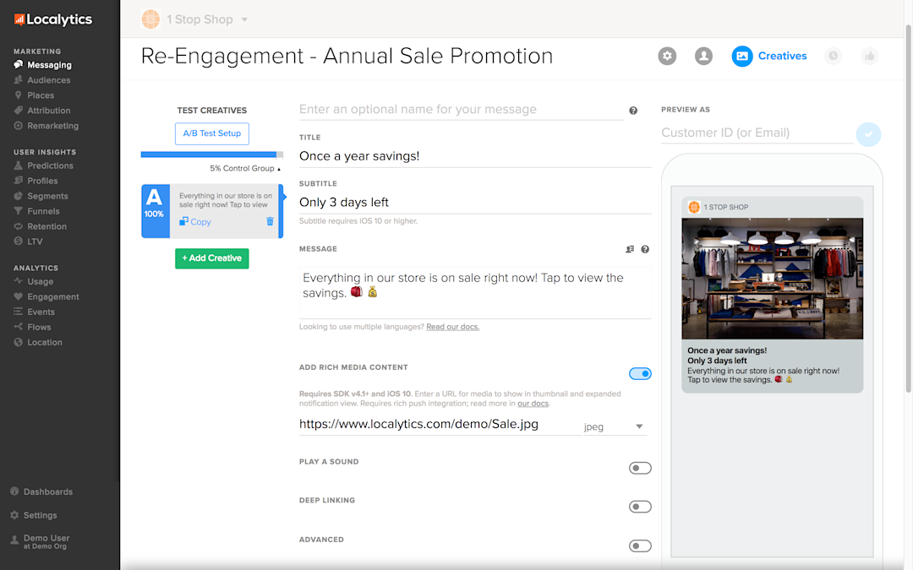Click the Message text area
Viewport: 913px width, 570px height.
click(475, 292)
